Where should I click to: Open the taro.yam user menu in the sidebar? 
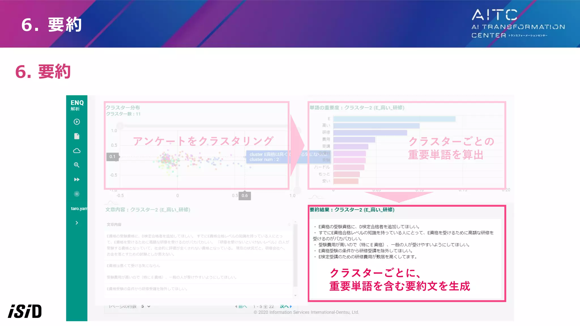[x=79, y=209]
